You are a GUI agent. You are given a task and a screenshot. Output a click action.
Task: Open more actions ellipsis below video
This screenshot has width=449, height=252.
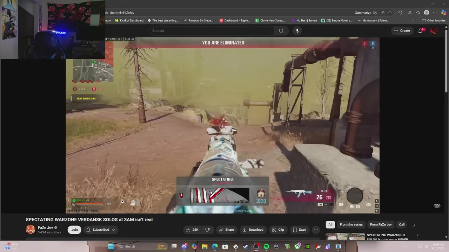[x=316, y=230]
